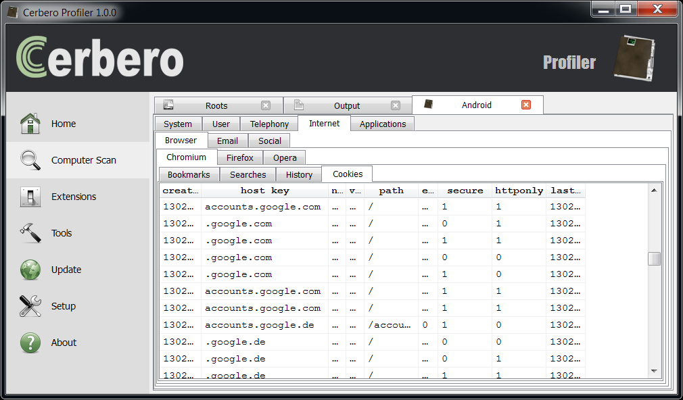
Task: Select the Android tab
Action: pyautogui.click(x=477, y=105)
